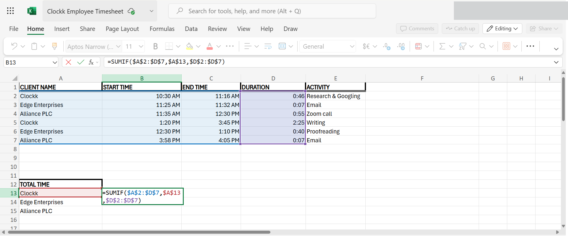The image size is (568, 236).
Task: Select the 2:25 duration cell
Action: click(273, 123)
